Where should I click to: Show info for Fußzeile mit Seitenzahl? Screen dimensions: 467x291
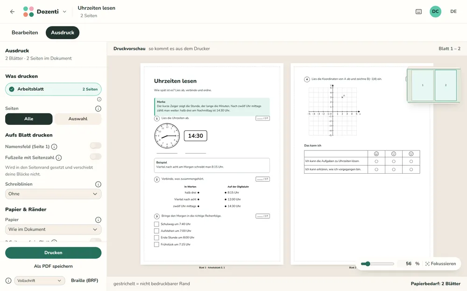coord(59,158)
